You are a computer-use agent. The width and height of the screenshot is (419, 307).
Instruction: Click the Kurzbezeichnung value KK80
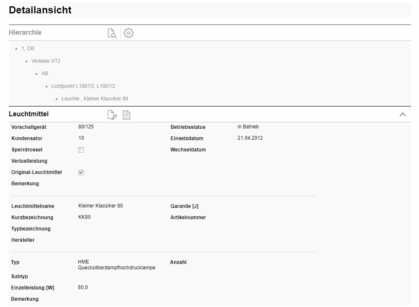[84, 217]
